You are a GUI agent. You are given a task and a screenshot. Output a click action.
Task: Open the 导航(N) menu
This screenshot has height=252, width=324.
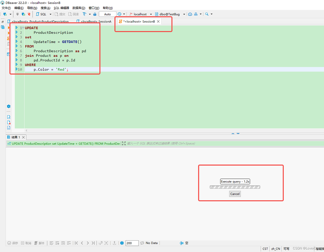pos(32,8)
